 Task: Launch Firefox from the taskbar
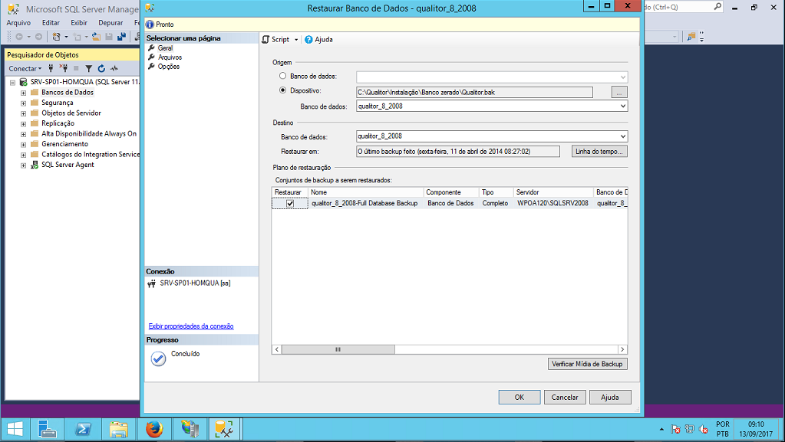click(x=154, y=429)
